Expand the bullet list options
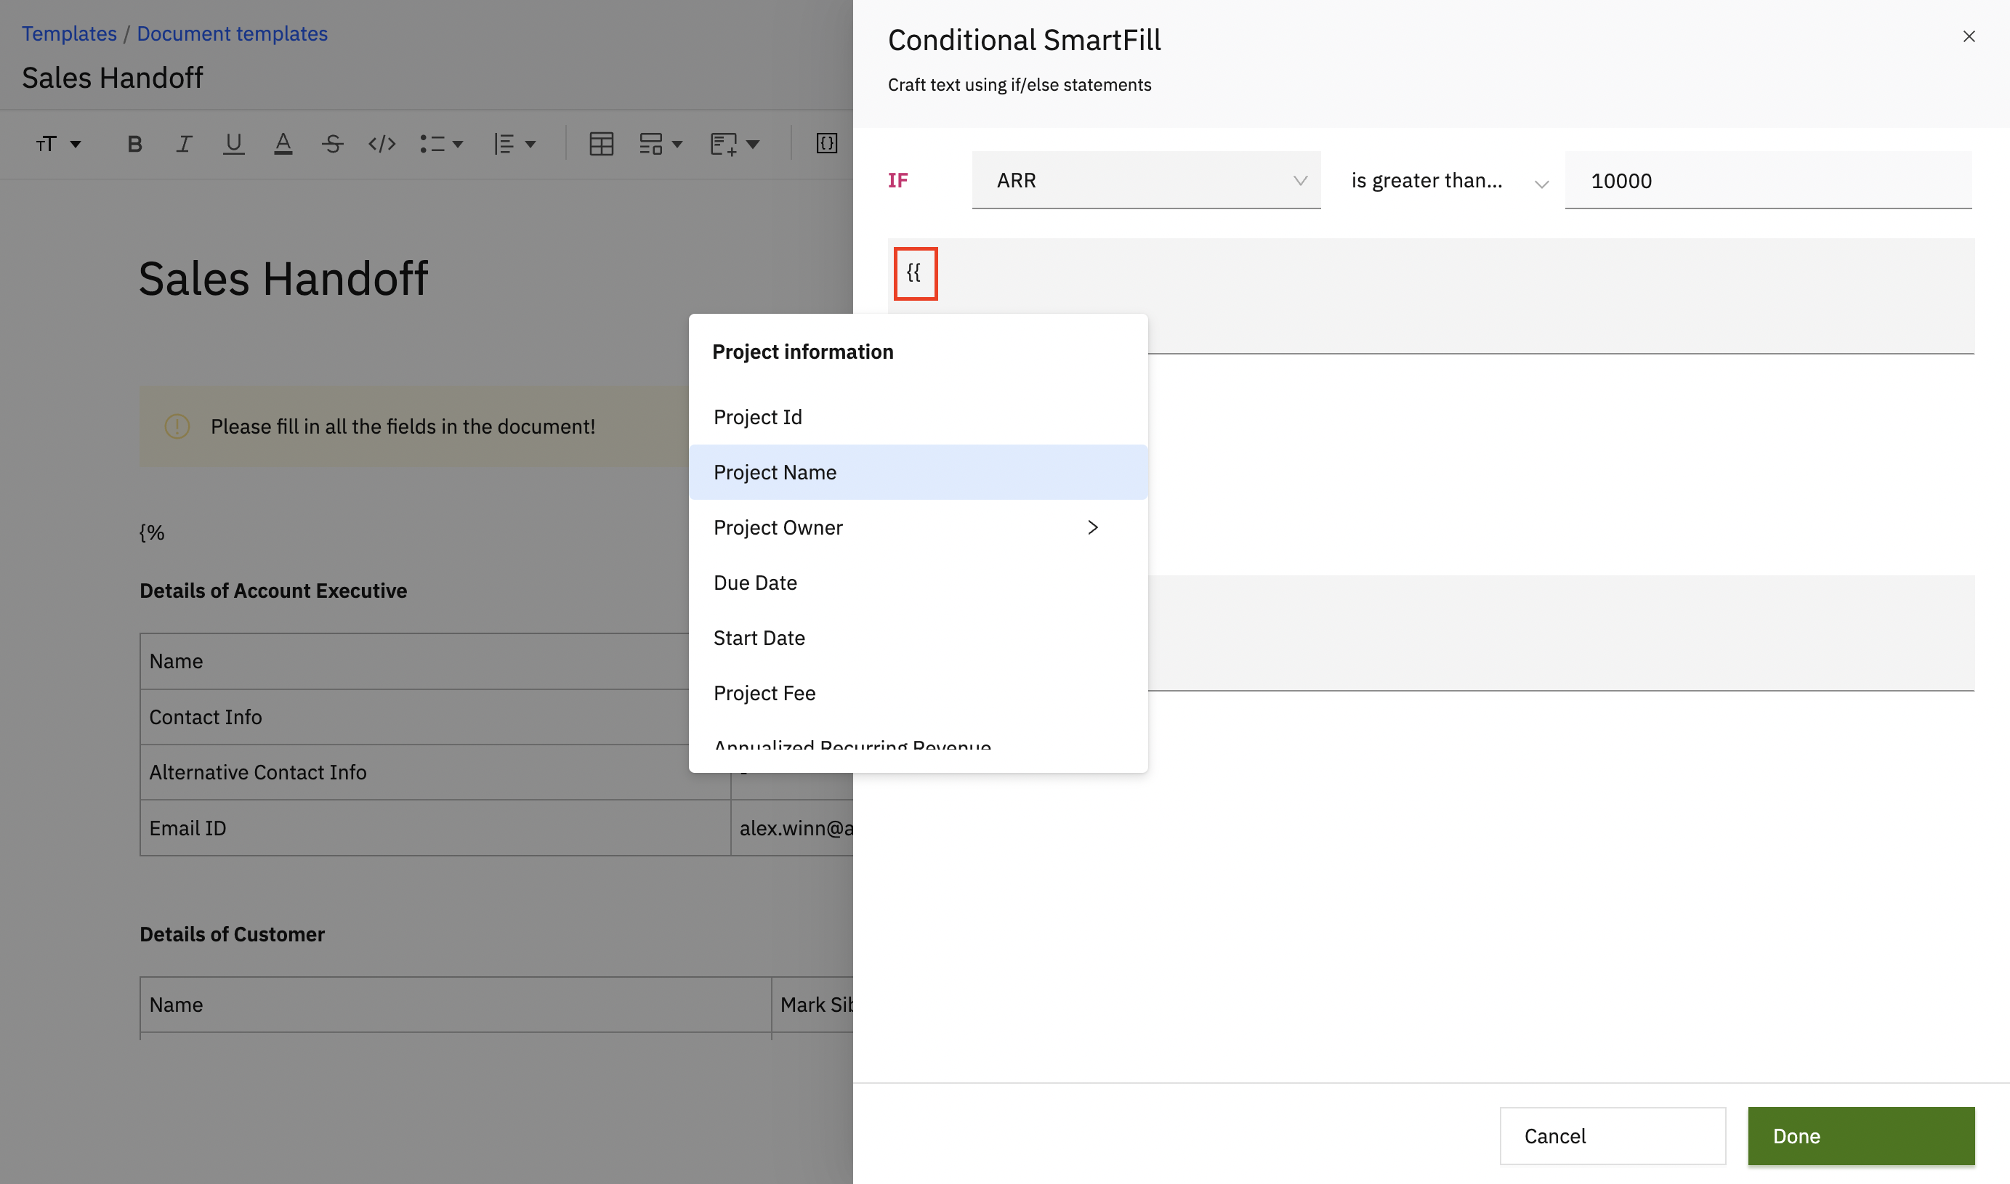The image size is (2010, 1184). (441, 145)
